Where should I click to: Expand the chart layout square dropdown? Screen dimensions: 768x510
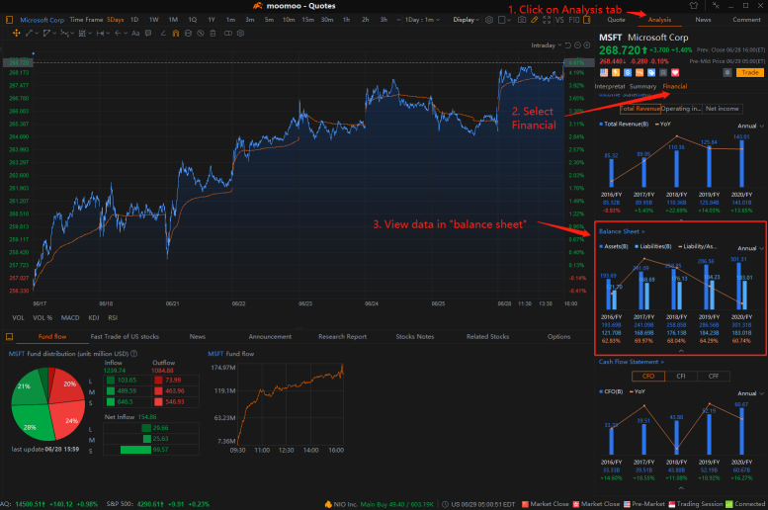(504, 20)
